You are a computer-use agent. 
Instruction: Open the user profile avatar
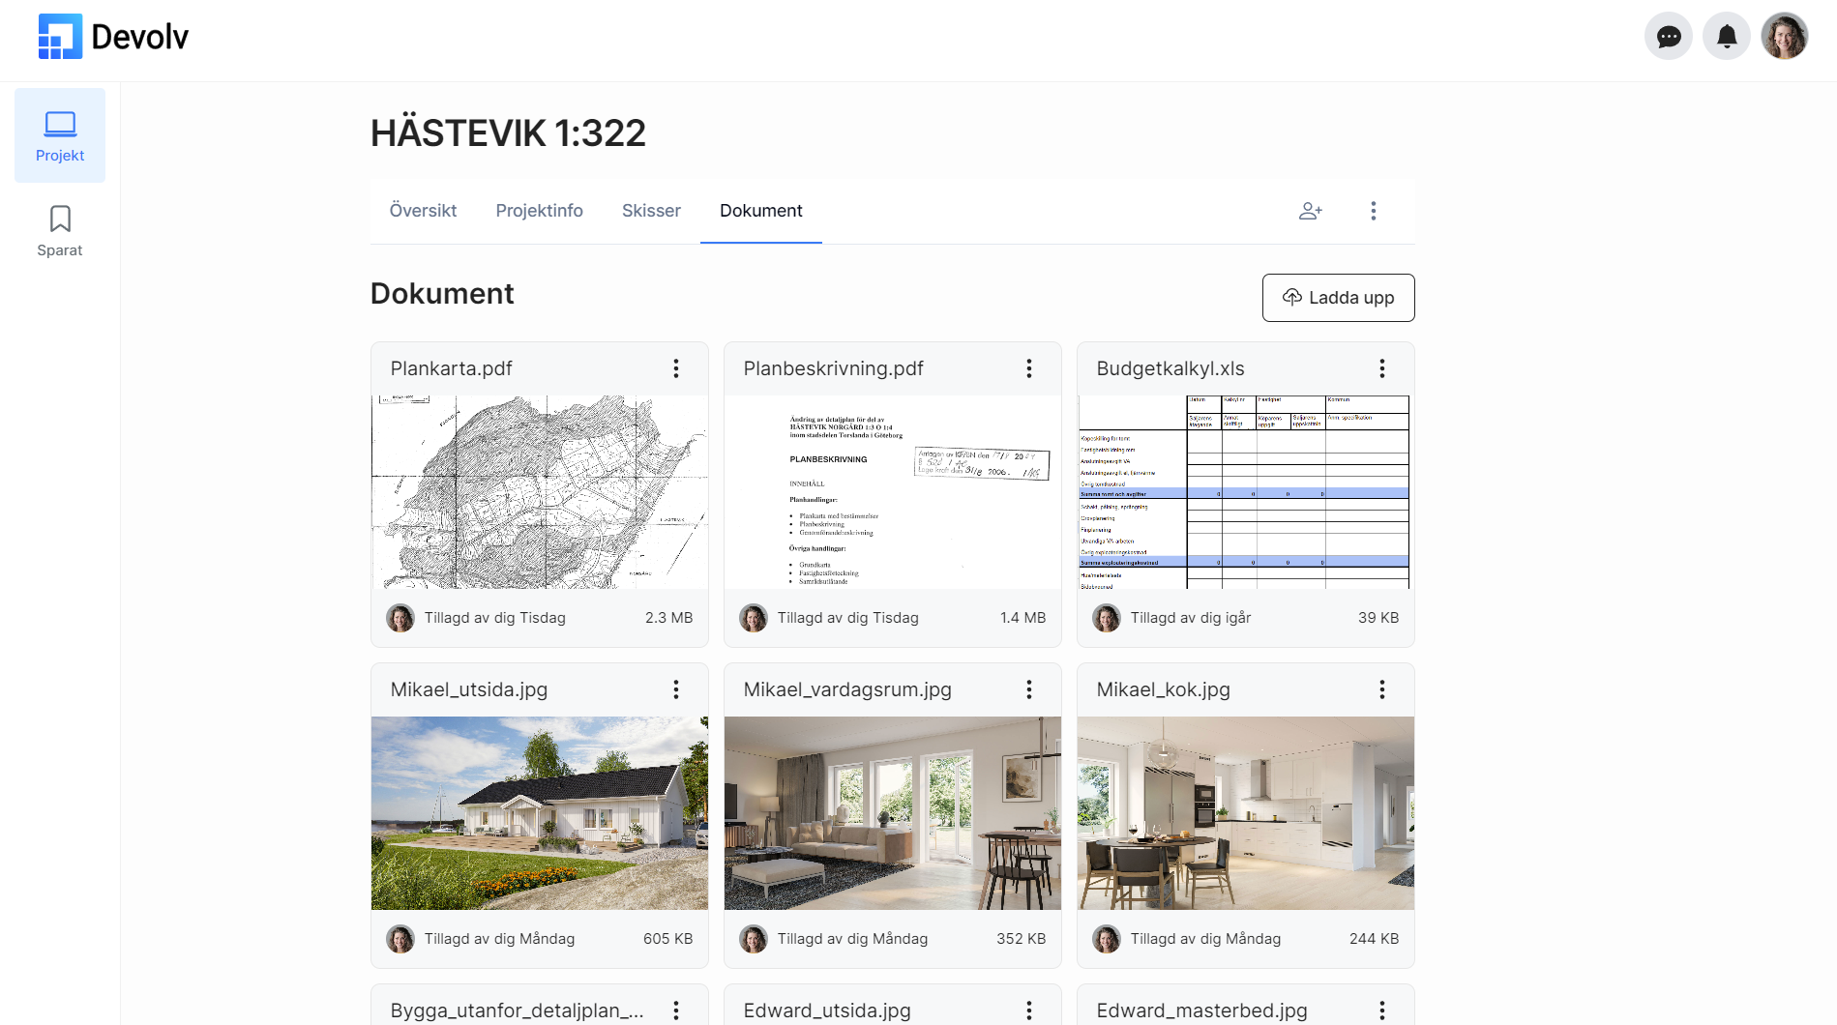[1785, 37]
